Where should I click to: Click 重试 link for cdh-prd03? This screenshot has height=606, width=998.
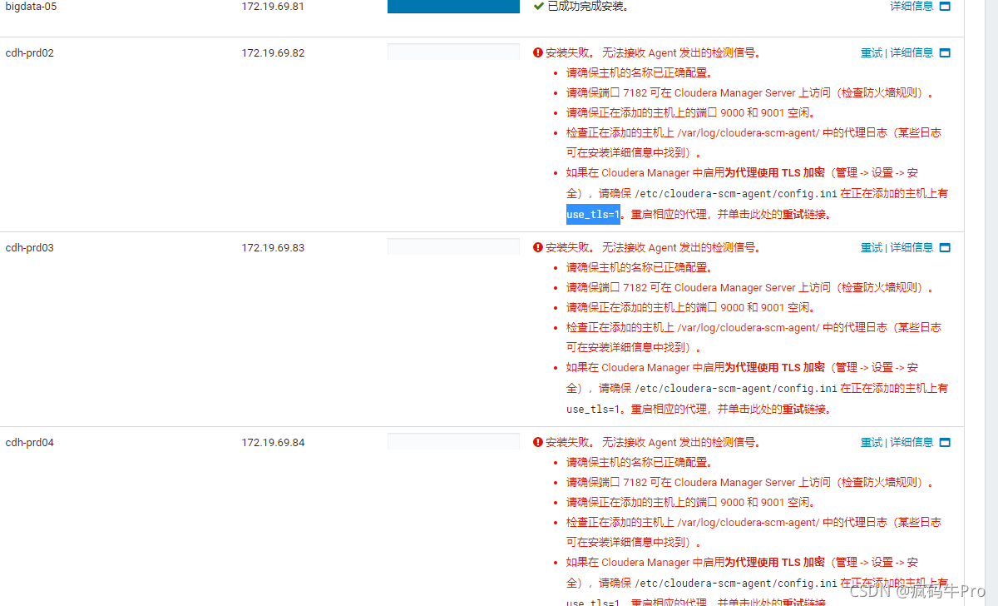(872, 247)
